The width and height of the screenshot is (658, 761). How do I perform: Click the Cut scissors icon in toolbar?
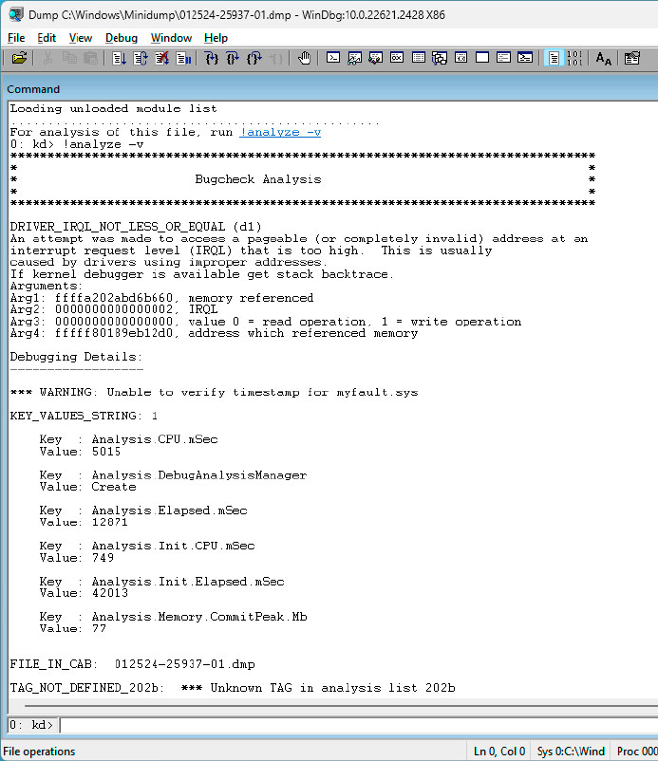click(47, 58)
